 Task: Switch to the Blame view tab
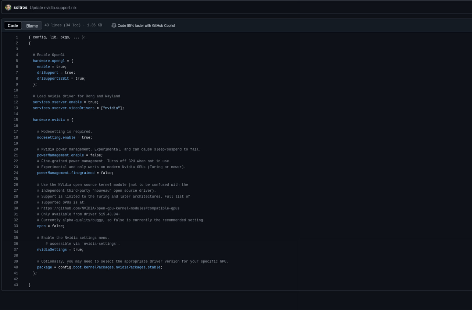pyautogui.click(x=32, y=25)
